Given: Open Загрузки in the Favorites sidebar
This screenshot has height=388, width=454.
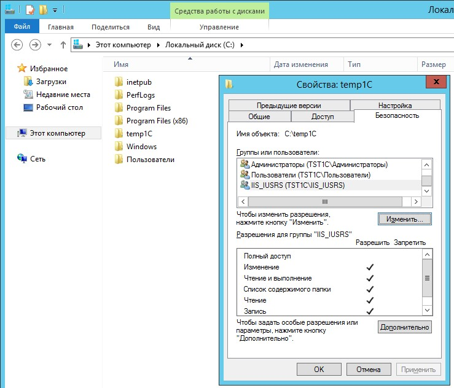Looking at the screenshot, I should [x=51, y=82].
